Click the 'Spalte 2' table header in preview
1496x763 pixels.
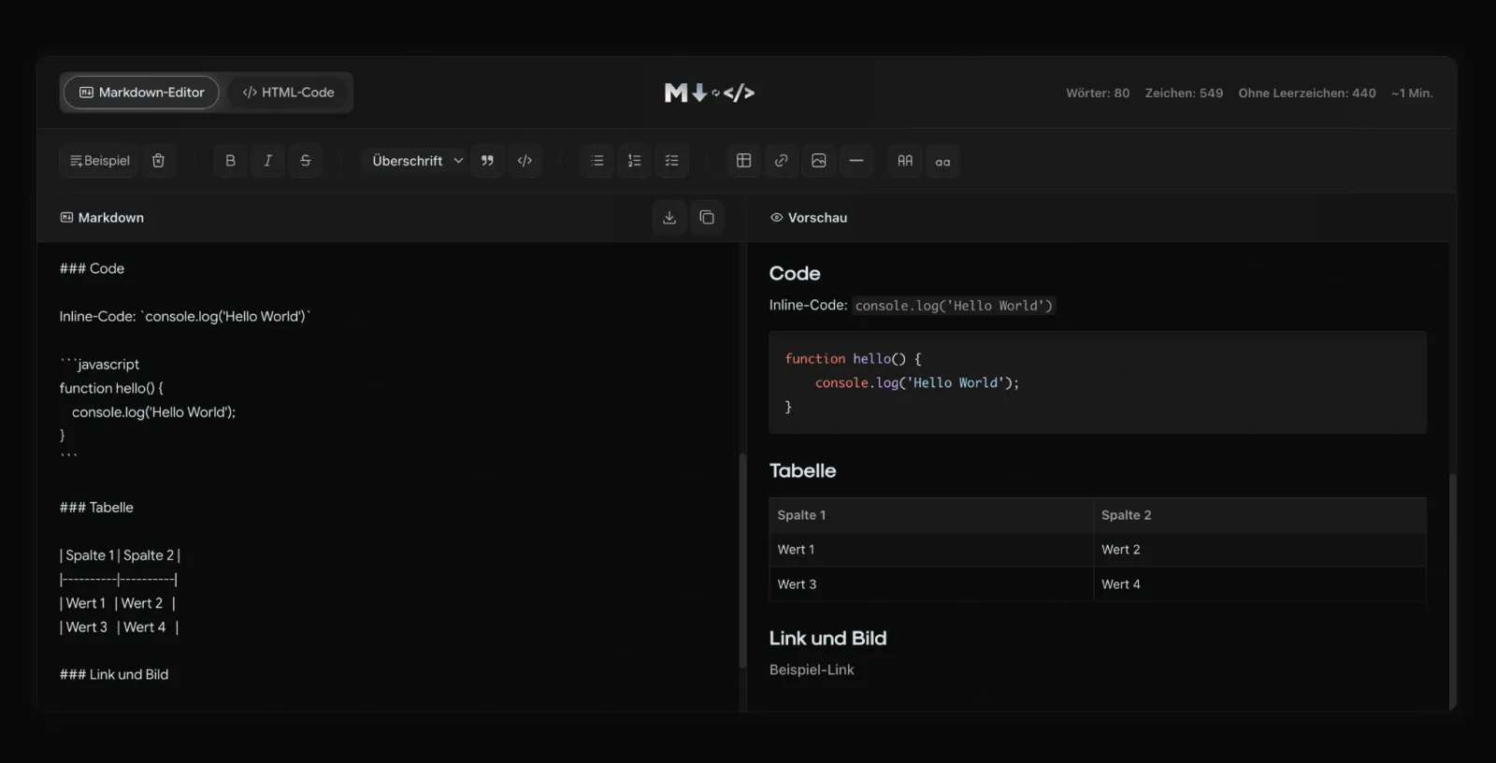[x=1260, y=515]
